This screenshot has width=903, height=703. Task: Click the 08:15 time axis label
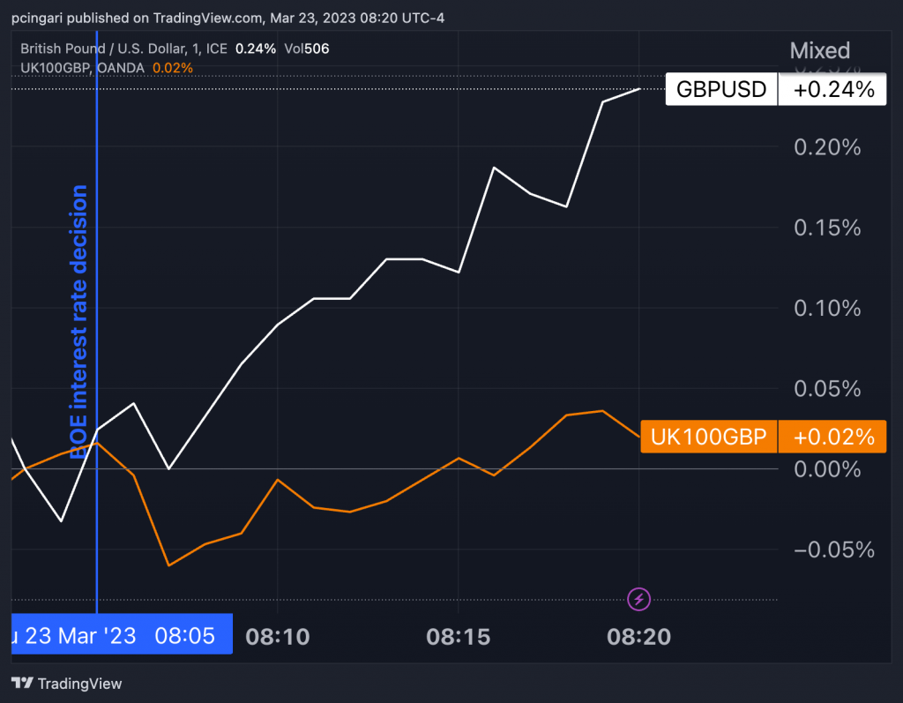point(458,636)
